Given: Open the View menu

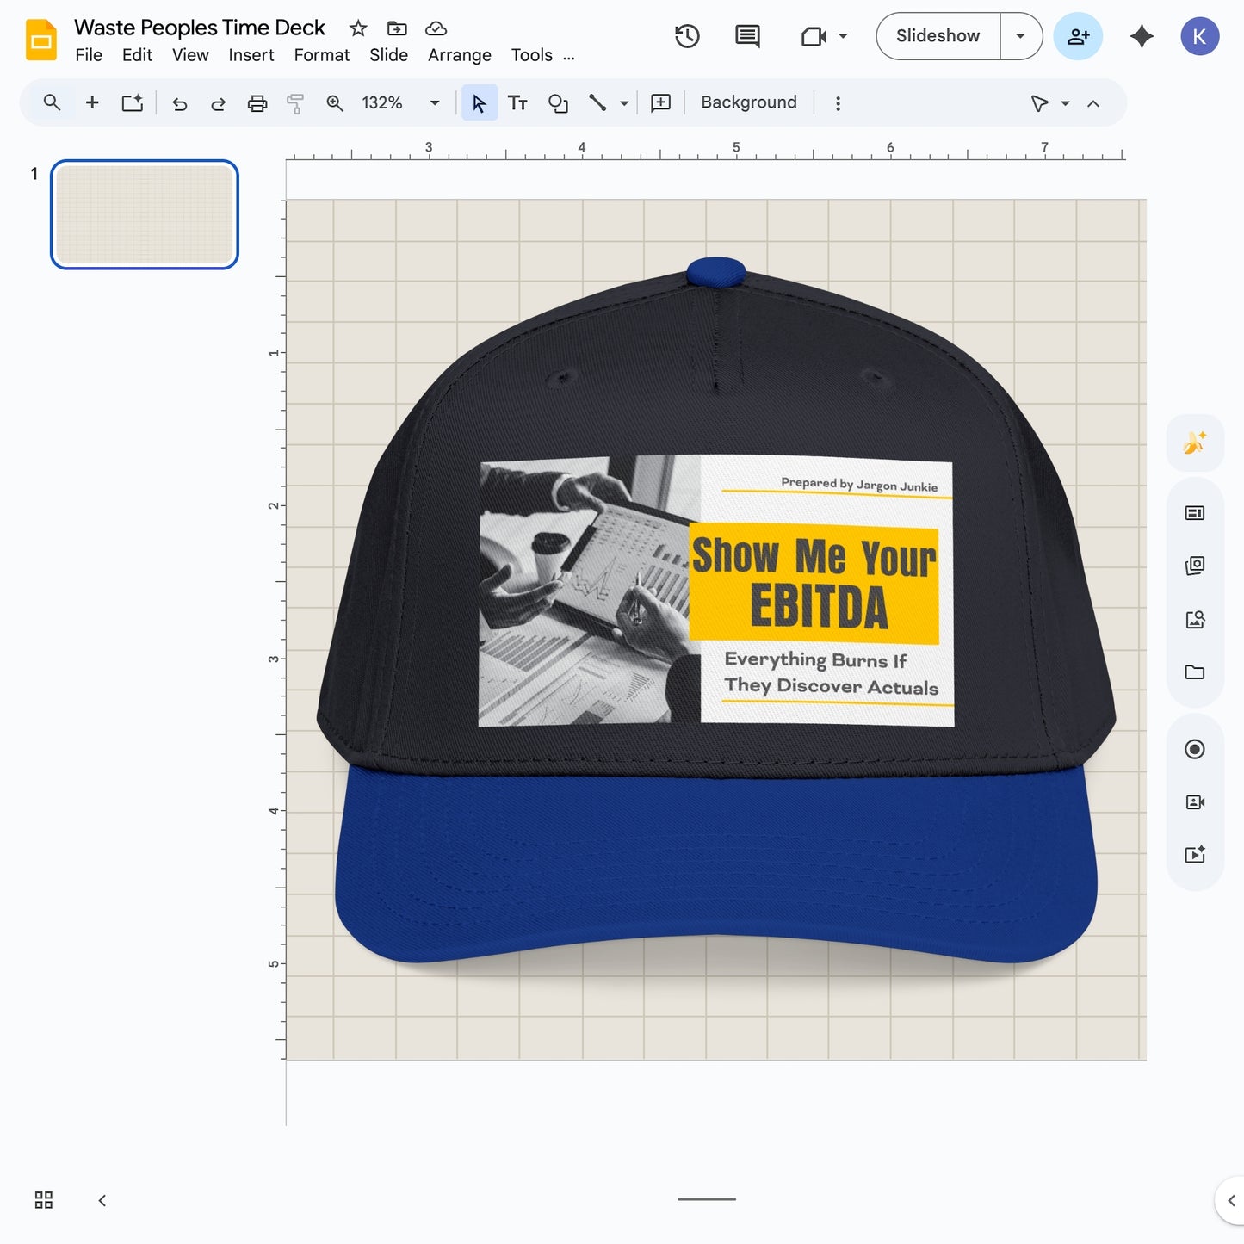Looking at the screenshot, I should click(x=190, y=55).
